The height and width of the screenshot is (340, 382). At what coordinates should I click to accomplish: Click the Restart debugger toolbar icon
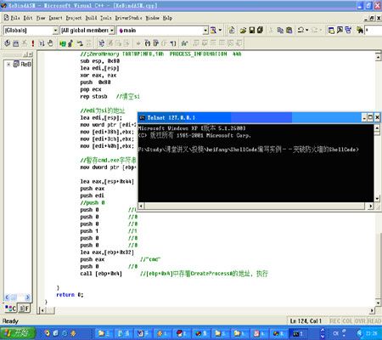point(101,43)
